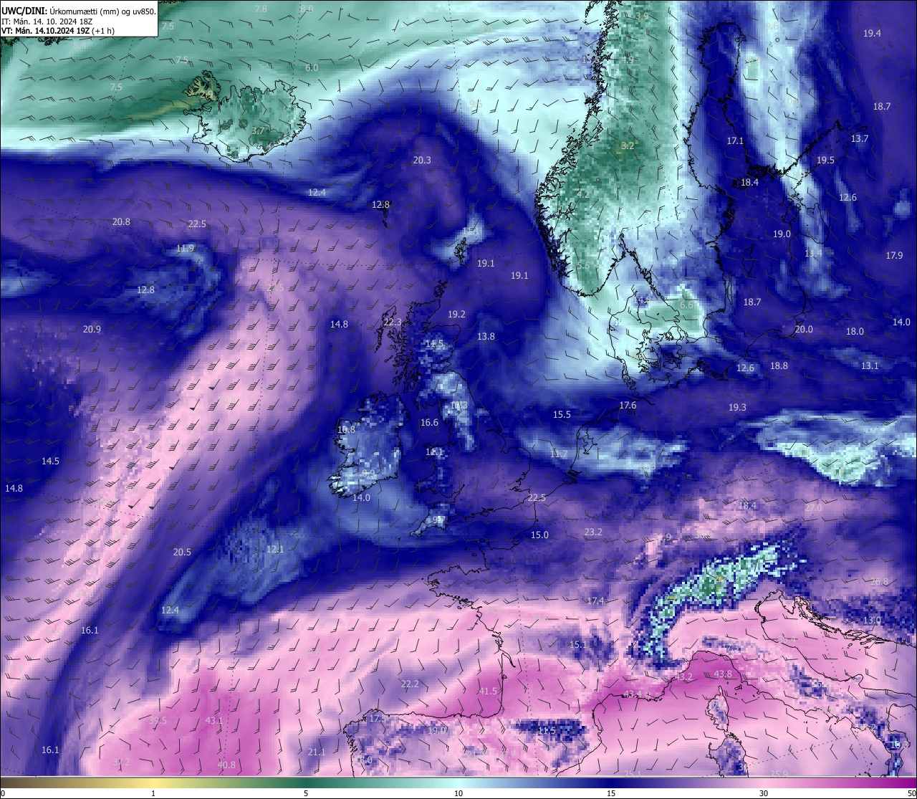Click the 39.5 value label
Screen dimensions: 917x799
pyautogui.click(x=158, y=720)
